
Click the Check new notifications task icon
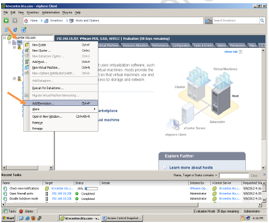tap(5, 189)
